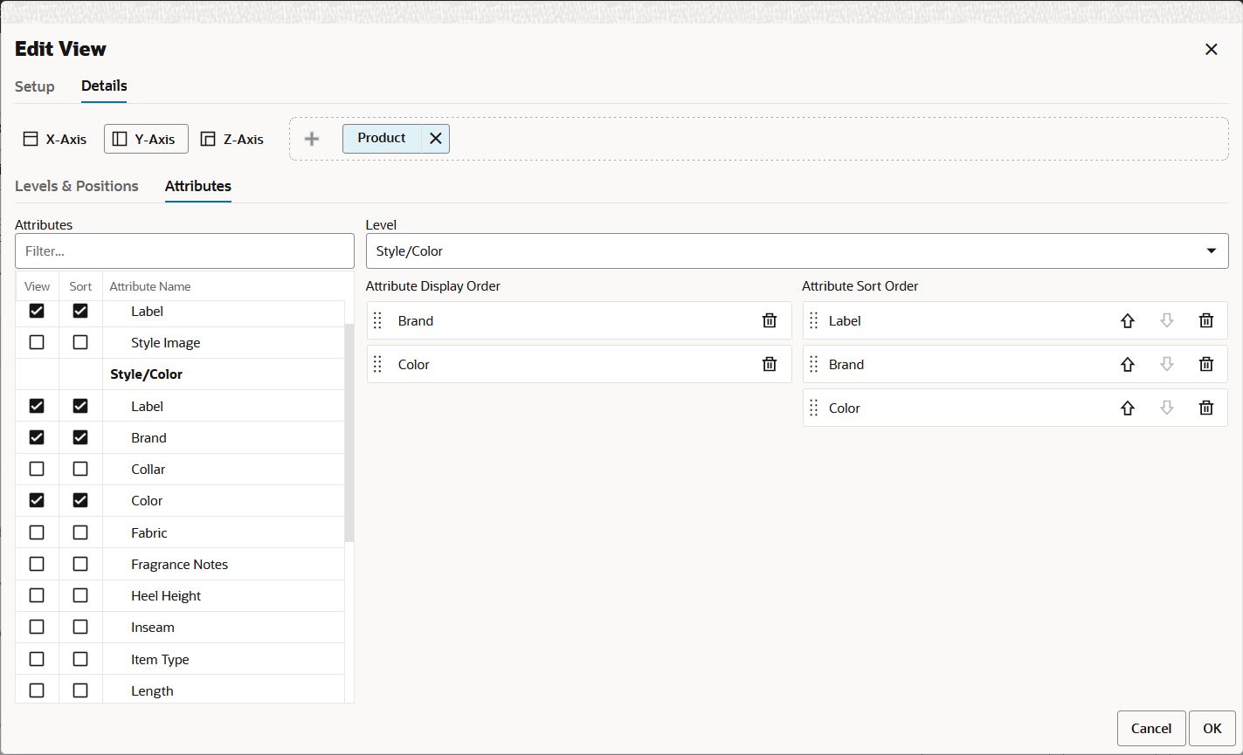Move Label down in Attribute Sort Order
Screen dimensions: 1243x755
(1167, 320)
